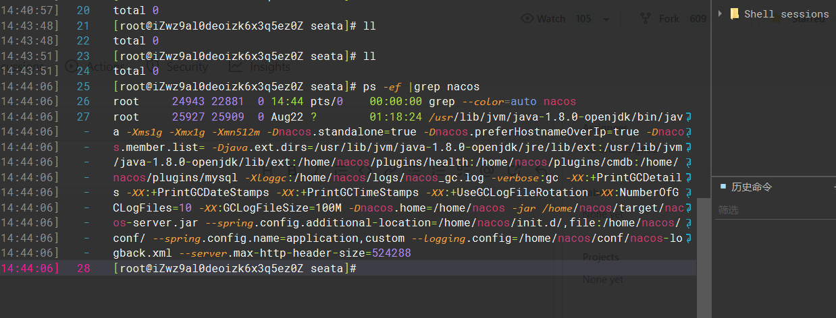Click wrap icon after plugins/cmdb:/home/ text

pyautogui.click(x=689, y=162)
